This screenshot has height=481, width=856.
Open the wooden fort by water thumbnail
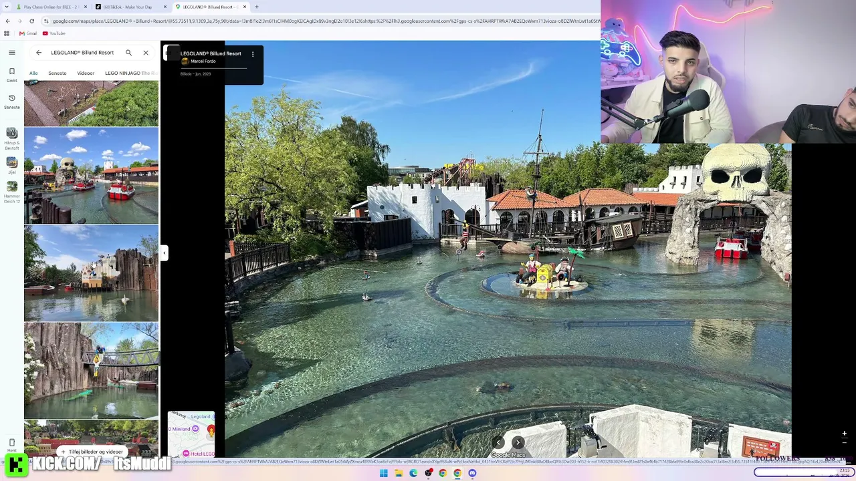point(91,273)
